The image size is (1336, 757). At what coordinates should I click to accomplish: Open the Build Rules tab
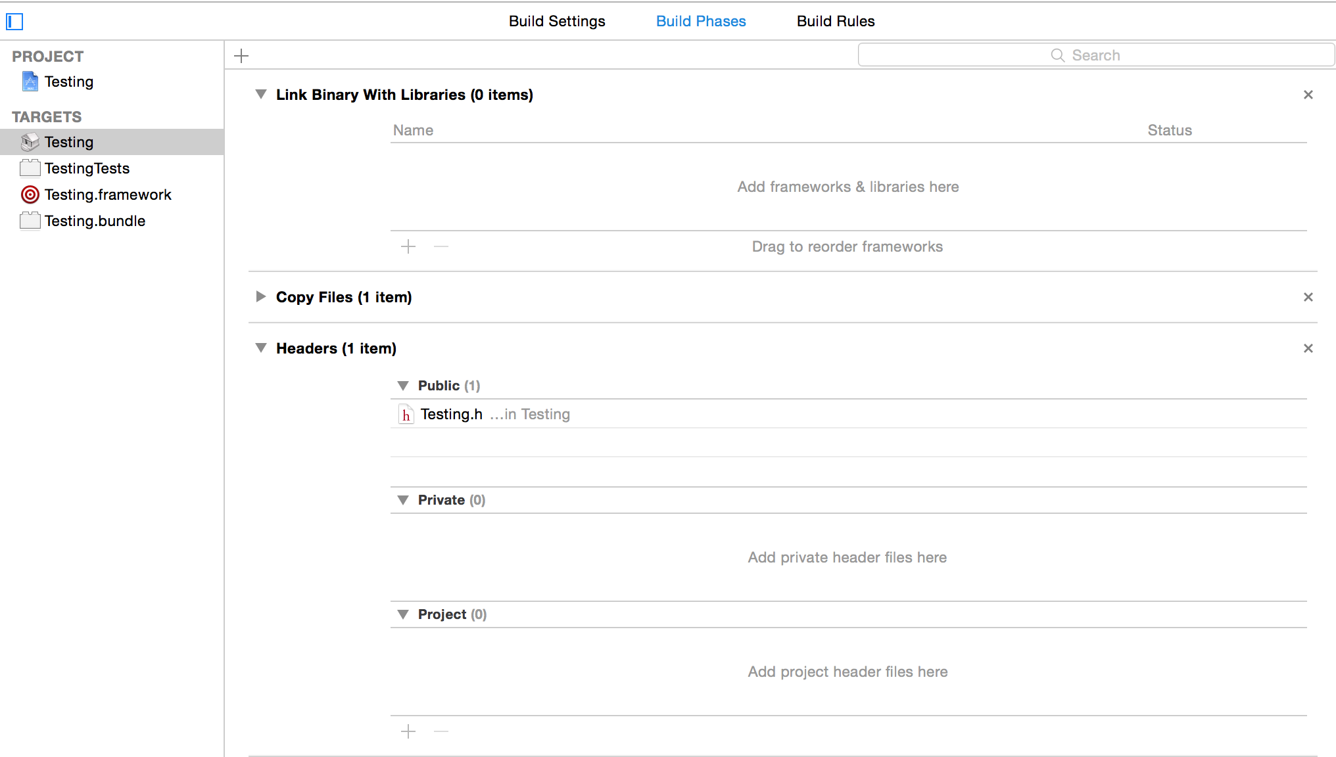click(836, 22)
